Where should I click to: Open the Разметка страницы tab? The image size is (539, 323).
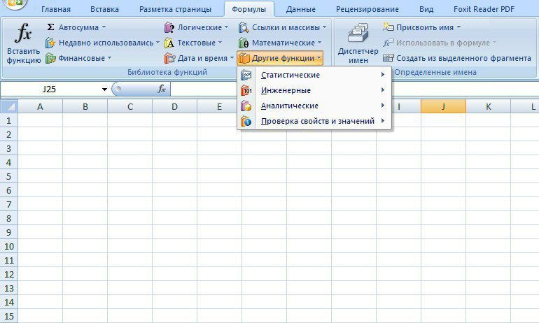[175, 9]
